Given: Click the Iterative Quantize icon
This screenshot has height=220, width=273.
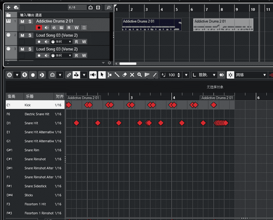Looking at the screenshot, I should point(221,75).
